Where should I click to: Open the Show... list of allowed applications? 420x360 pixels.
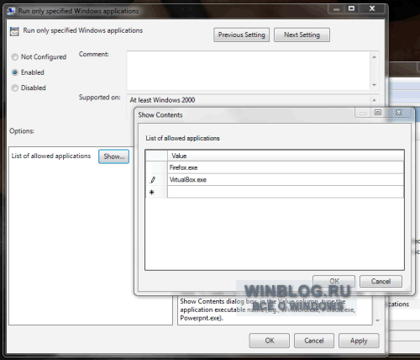coord(113,156)
